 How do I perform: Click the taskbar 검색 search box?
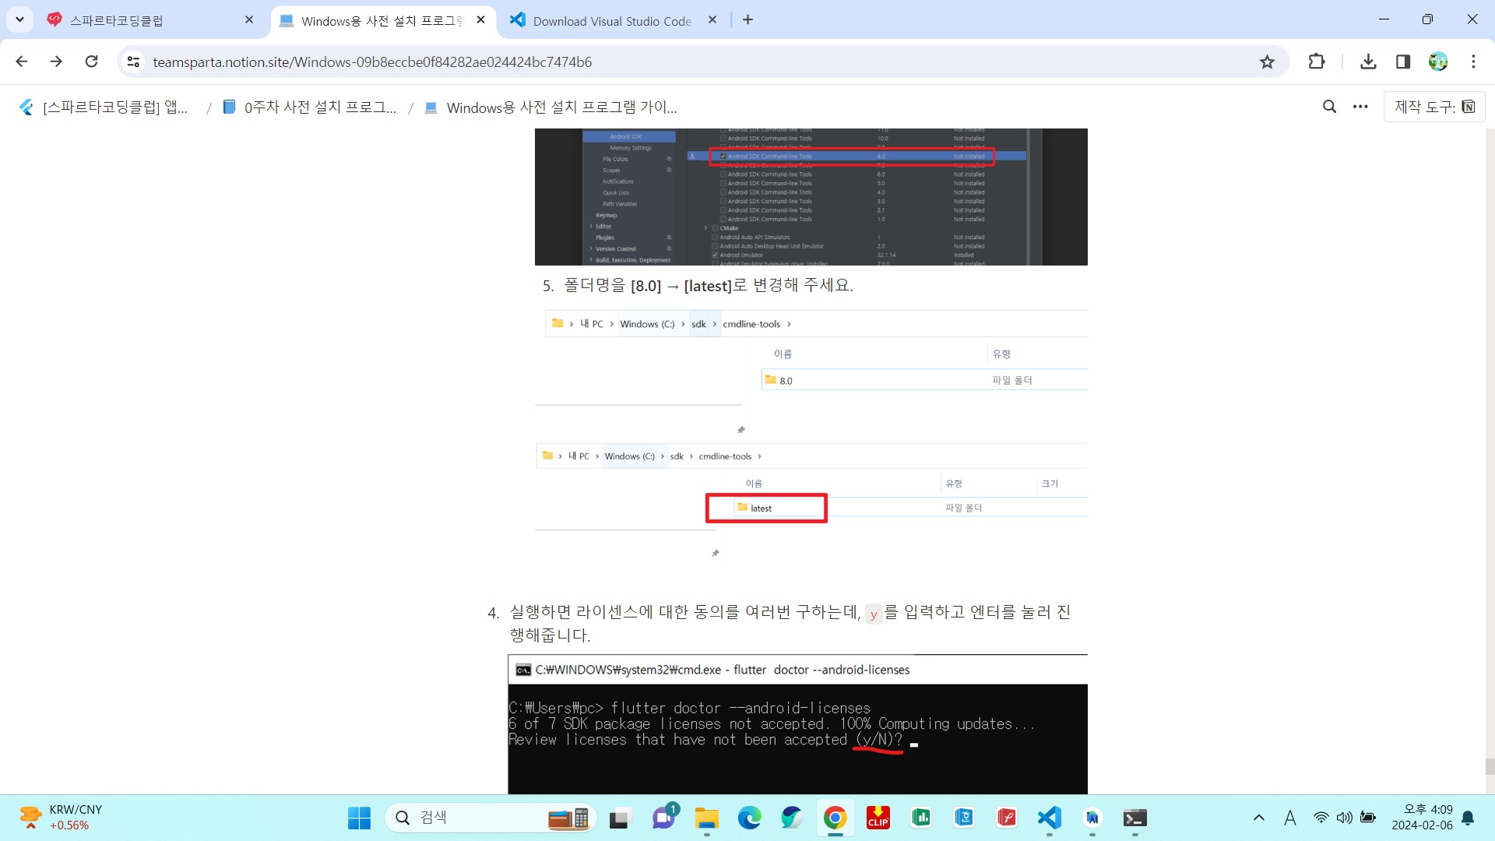[x=491, y=818]
